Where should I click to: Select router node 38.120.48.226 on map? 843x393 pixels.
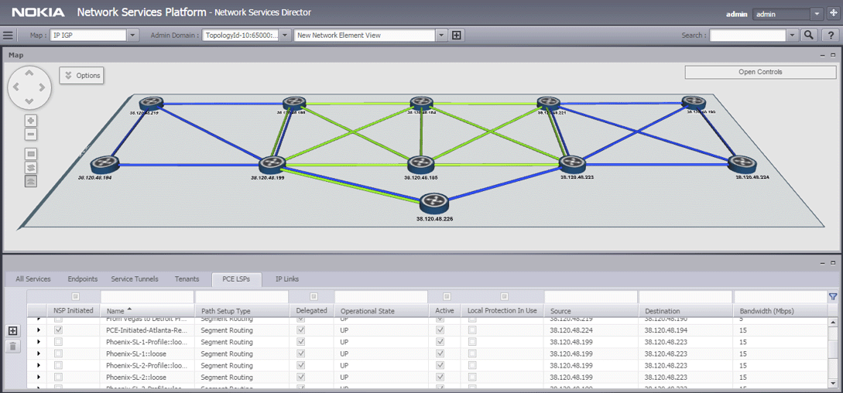click(434, 203)
